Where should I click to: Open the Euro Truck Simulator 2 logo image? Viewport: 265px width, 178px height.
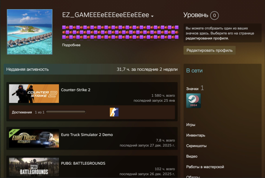34,139
